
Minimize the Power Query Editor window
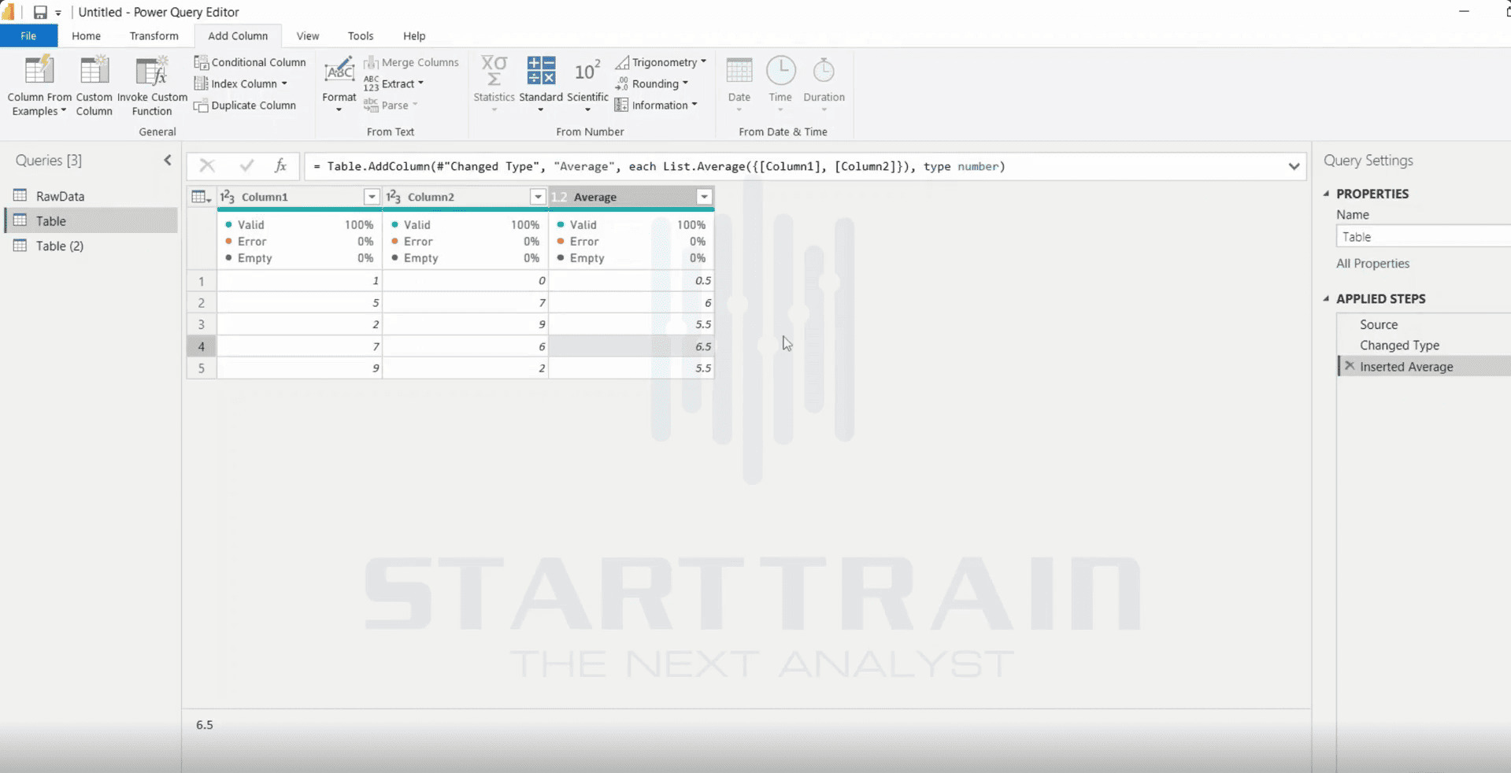point(1464,12)
